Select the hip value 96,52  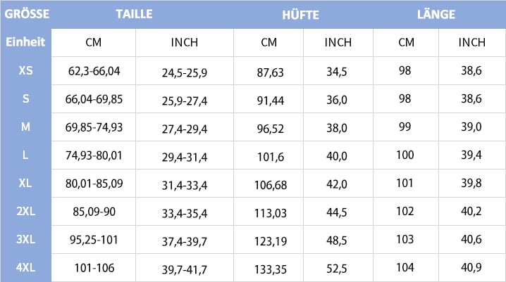tap(271, 129)
